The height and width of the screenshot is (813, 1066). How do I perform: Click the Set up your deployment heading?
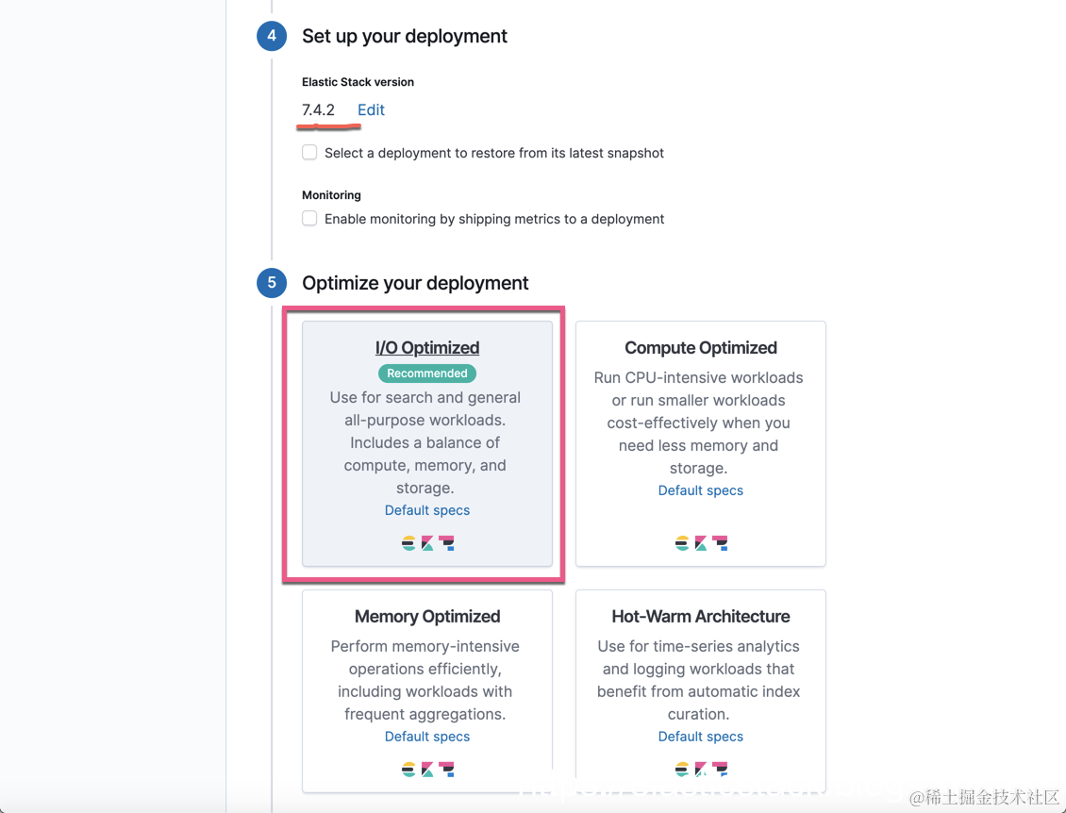tap(405, 36)
